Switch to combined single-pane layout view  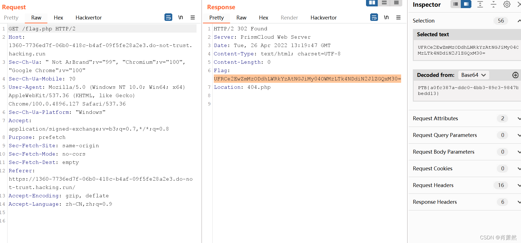point(396,3)
